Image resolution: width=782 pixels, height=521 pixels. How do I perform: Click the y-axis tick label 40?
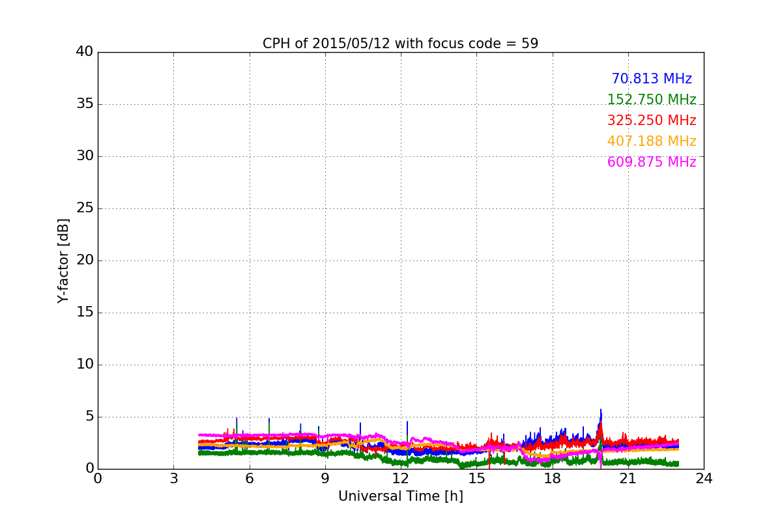85,51
